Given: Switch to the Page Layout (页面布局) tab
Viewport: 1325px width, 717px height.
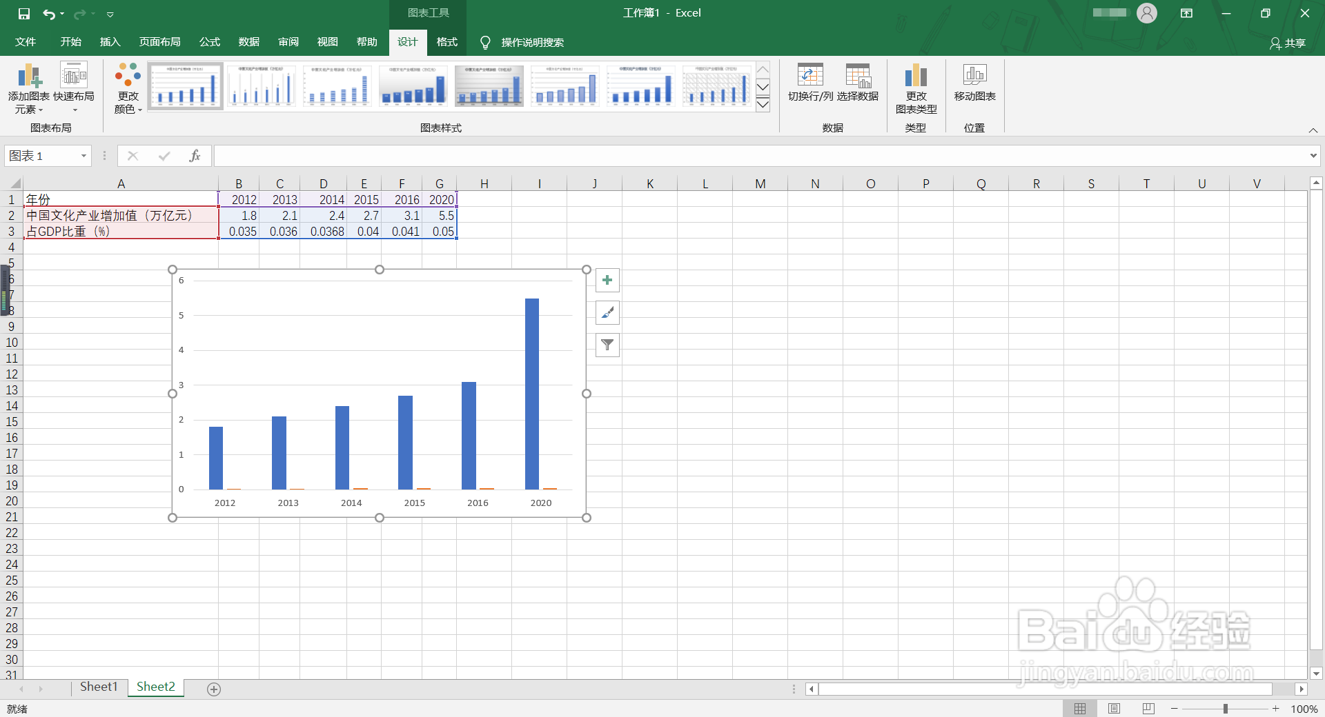Looking at the screenshot, I should pos(159,42).
